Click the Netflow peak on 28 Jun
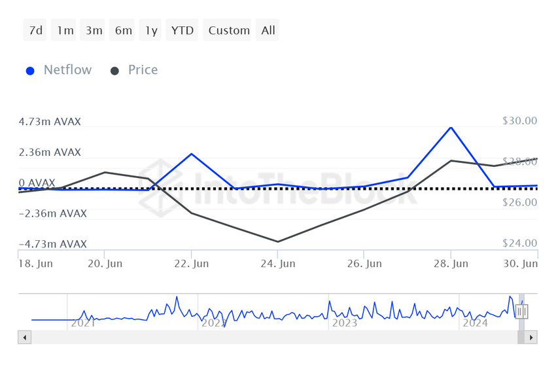 point(451,128)
